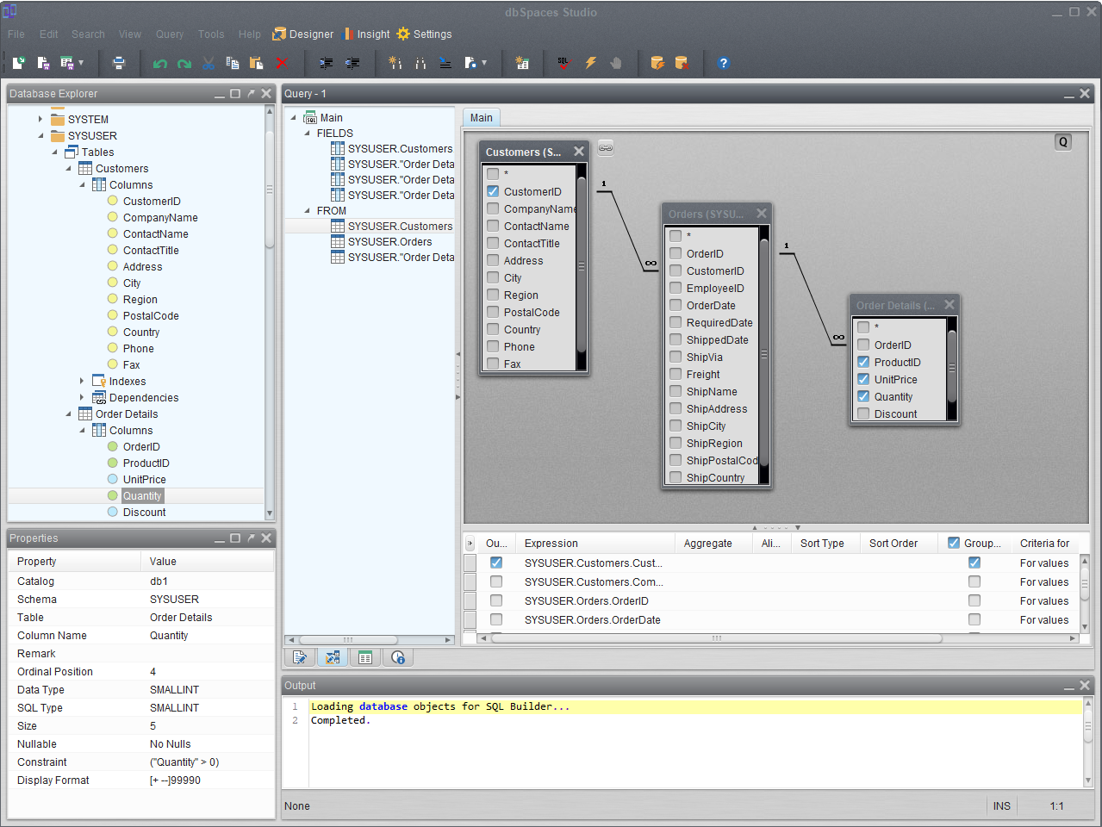Click the SQL check syntax icon
The width and height of the screenshot is (1102, 827).
tap(564, 63)
